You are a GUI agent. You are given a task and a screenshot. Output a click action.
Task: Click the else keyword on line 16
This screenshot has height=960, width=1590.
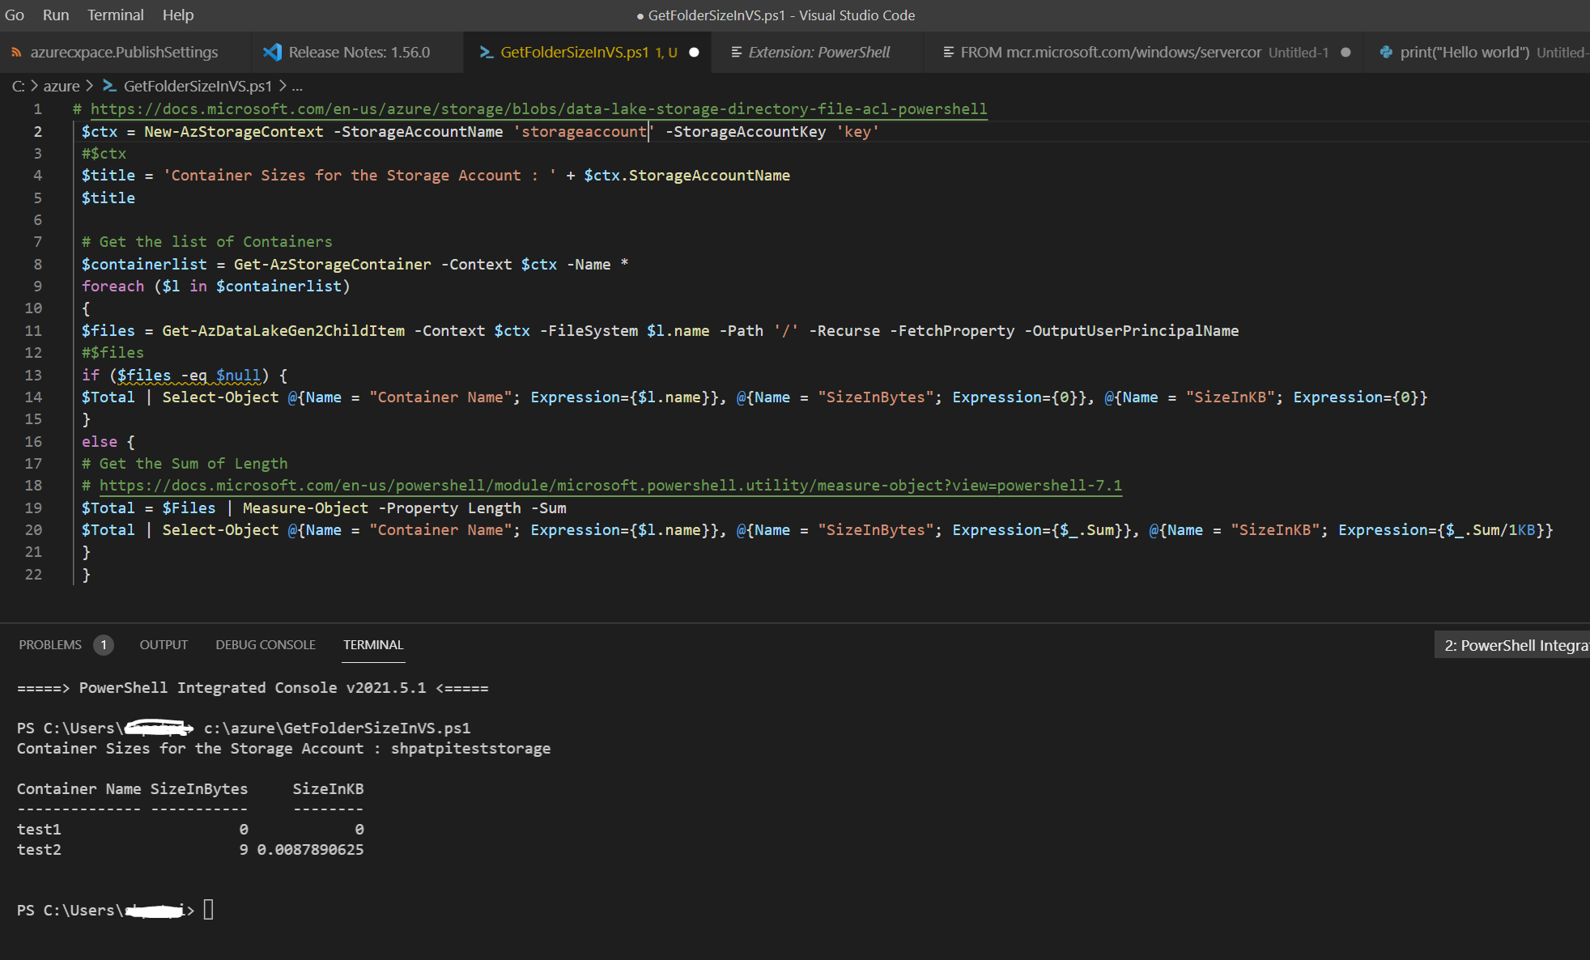pyautogui.click(x=99, y=441)
